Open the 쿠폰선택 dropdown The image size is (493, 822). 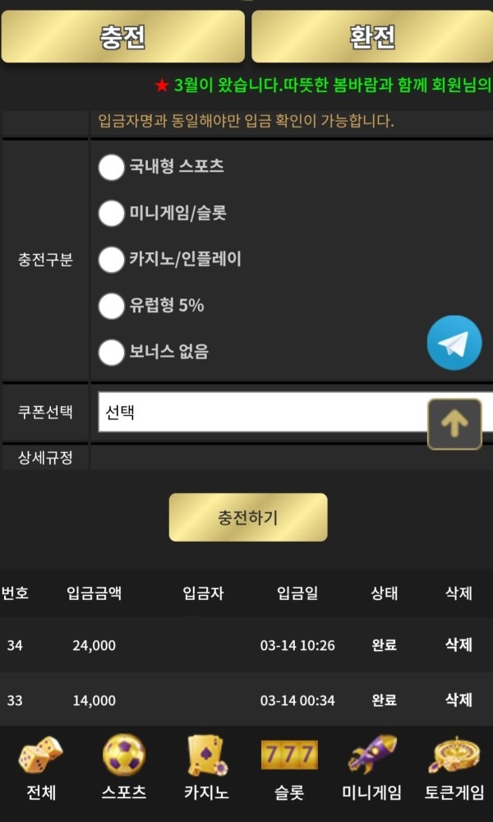pos(261,413)
